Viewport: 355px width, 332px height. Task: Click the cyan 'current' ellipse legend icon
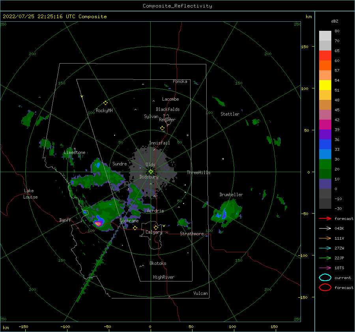click(325, 278)
